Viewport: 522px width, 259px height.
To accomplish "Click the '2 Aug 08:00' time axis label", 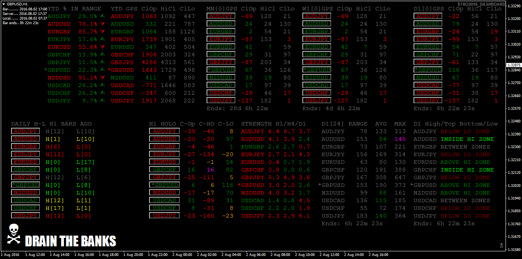I will click(280, 254).
